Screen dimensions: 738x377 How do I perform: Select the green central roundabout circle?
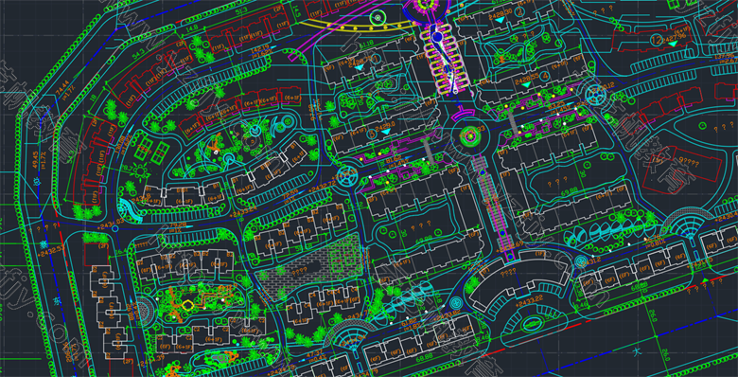[470, 136]
